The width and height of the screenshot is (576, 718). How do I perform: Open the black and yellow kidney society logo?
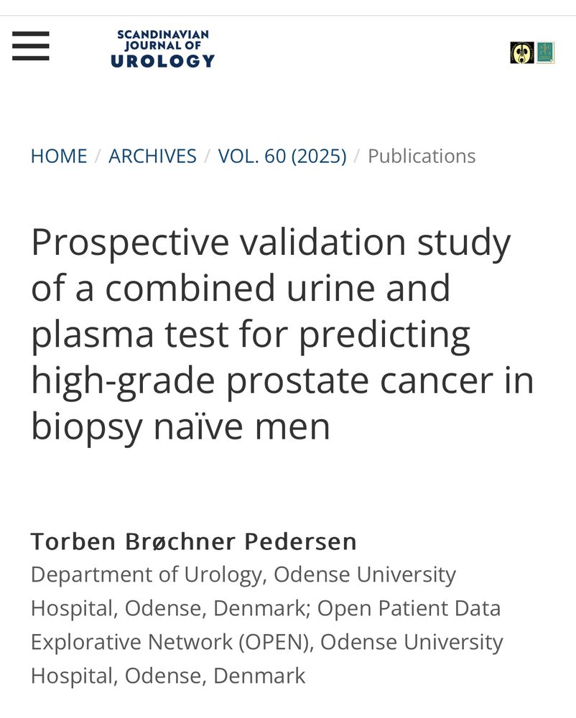pos(522,52)
